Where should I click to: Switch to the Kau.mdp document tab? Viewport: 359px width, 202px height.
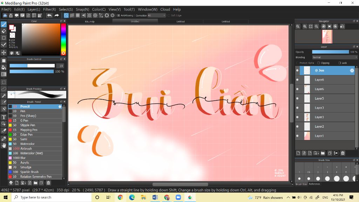(x=89, y=21)
